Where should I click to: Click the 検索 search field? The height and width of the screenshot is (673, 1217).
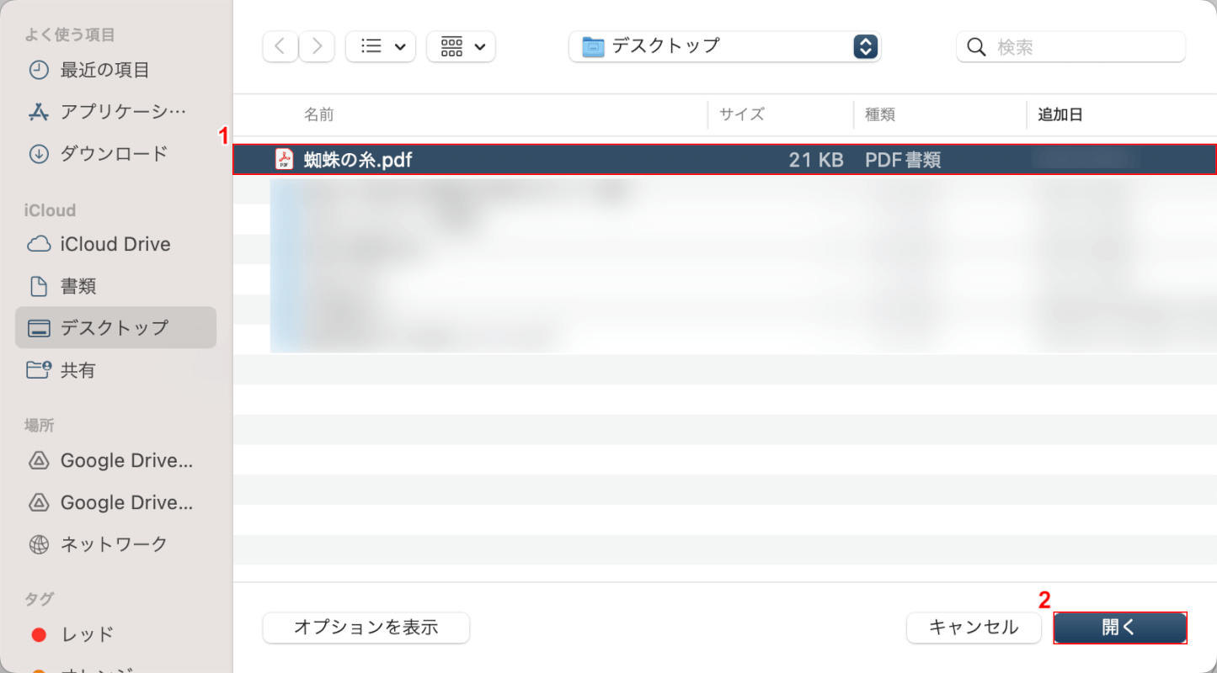point(1070,46)
